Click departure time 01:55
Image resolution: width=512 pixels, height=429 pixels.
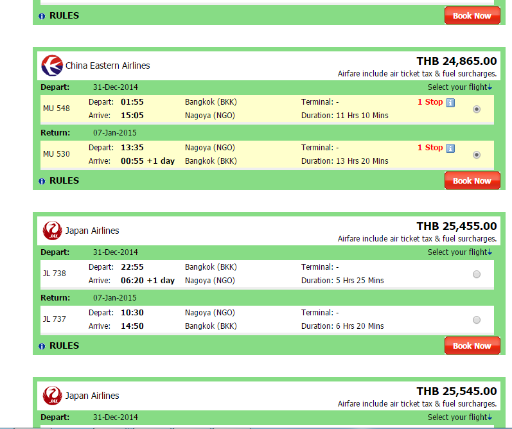tap(132, 102)
